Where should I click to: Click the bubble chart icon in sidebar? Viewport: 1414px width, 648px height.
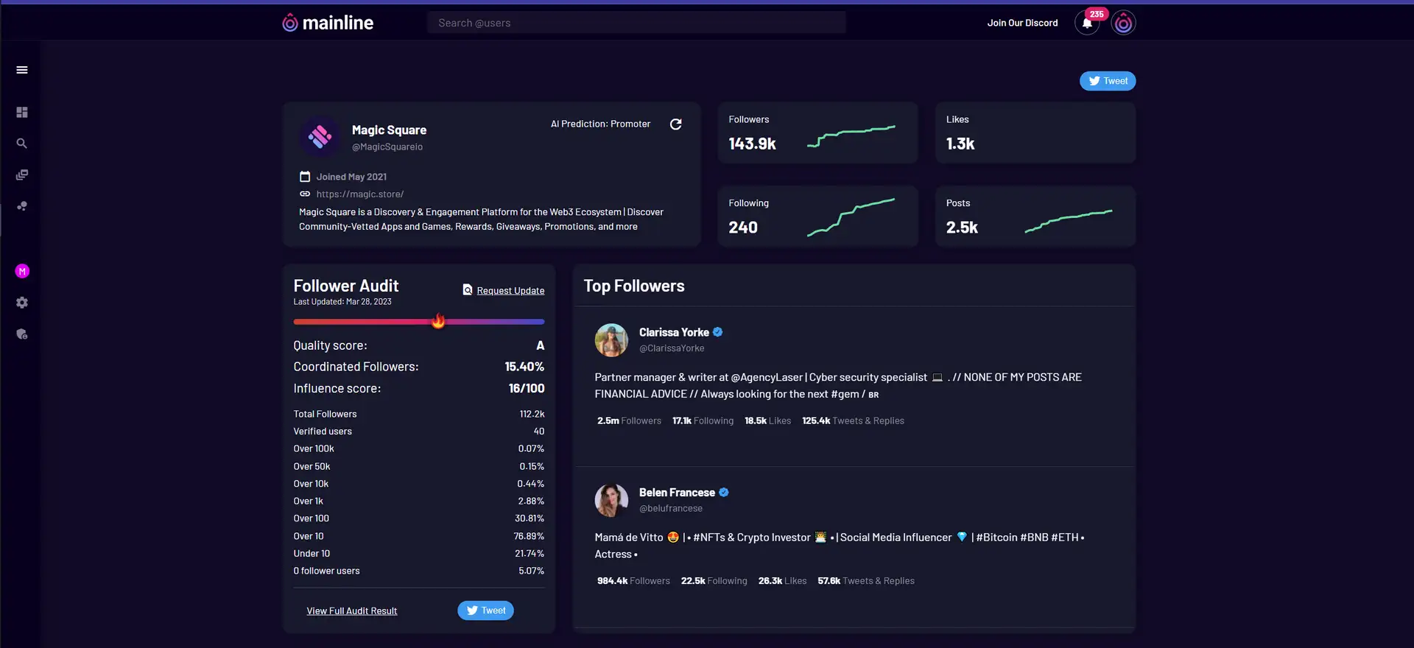22,206
